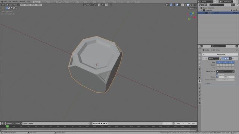The image size is (239, 134).
Task: Disable Collection in renders camera icon
Action: 236,10
